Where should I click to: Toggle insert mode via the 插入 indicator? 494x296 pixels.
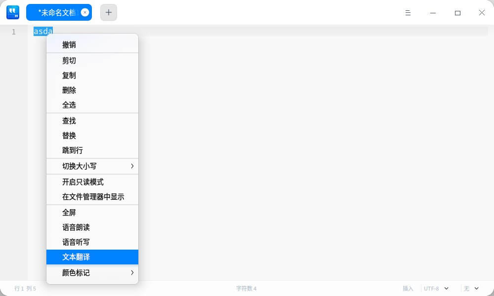pos(408,288)
